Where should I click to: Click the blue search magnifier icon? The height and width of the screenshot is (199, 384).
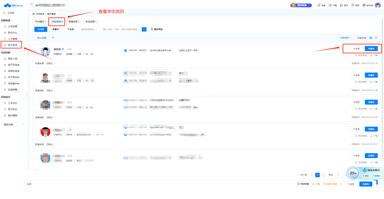tap(144, 29)
